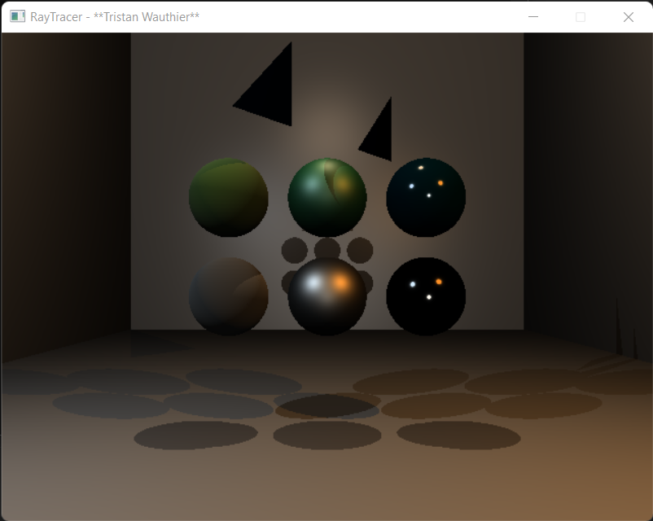The image size is (653, 521).
Task: Minimize the RayTracer window
Action: coord(533,16)
